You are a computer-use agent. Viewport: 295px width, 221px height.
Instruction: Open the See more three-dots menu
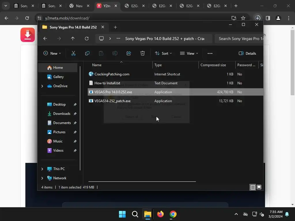pyautogui.click(x=210, y=53)
